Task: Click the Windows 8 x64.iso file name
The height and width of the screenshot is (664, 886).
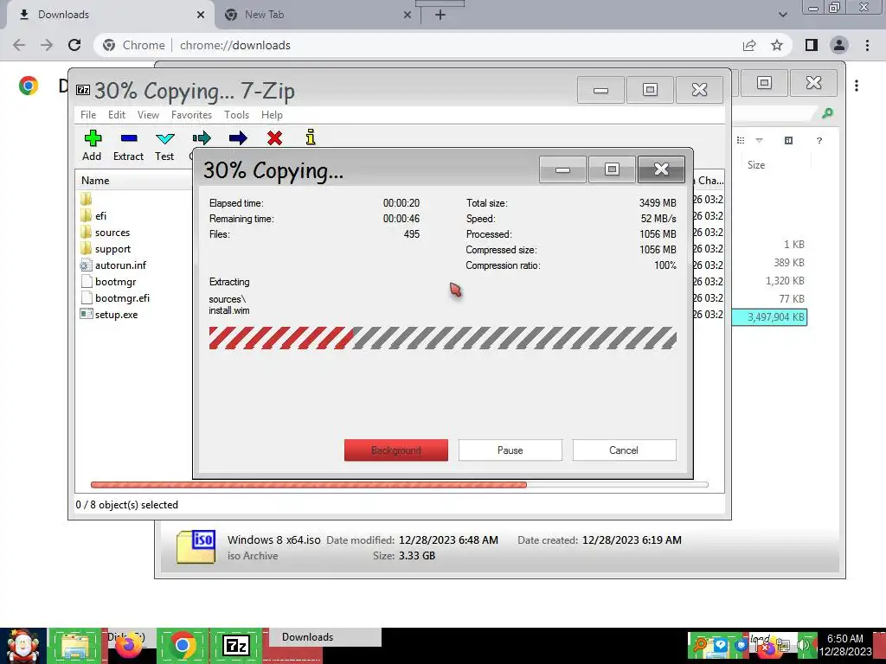Action: coord(274,539)
